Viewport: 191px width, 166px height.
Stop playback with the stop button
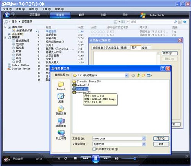click(x=75, y=158)
